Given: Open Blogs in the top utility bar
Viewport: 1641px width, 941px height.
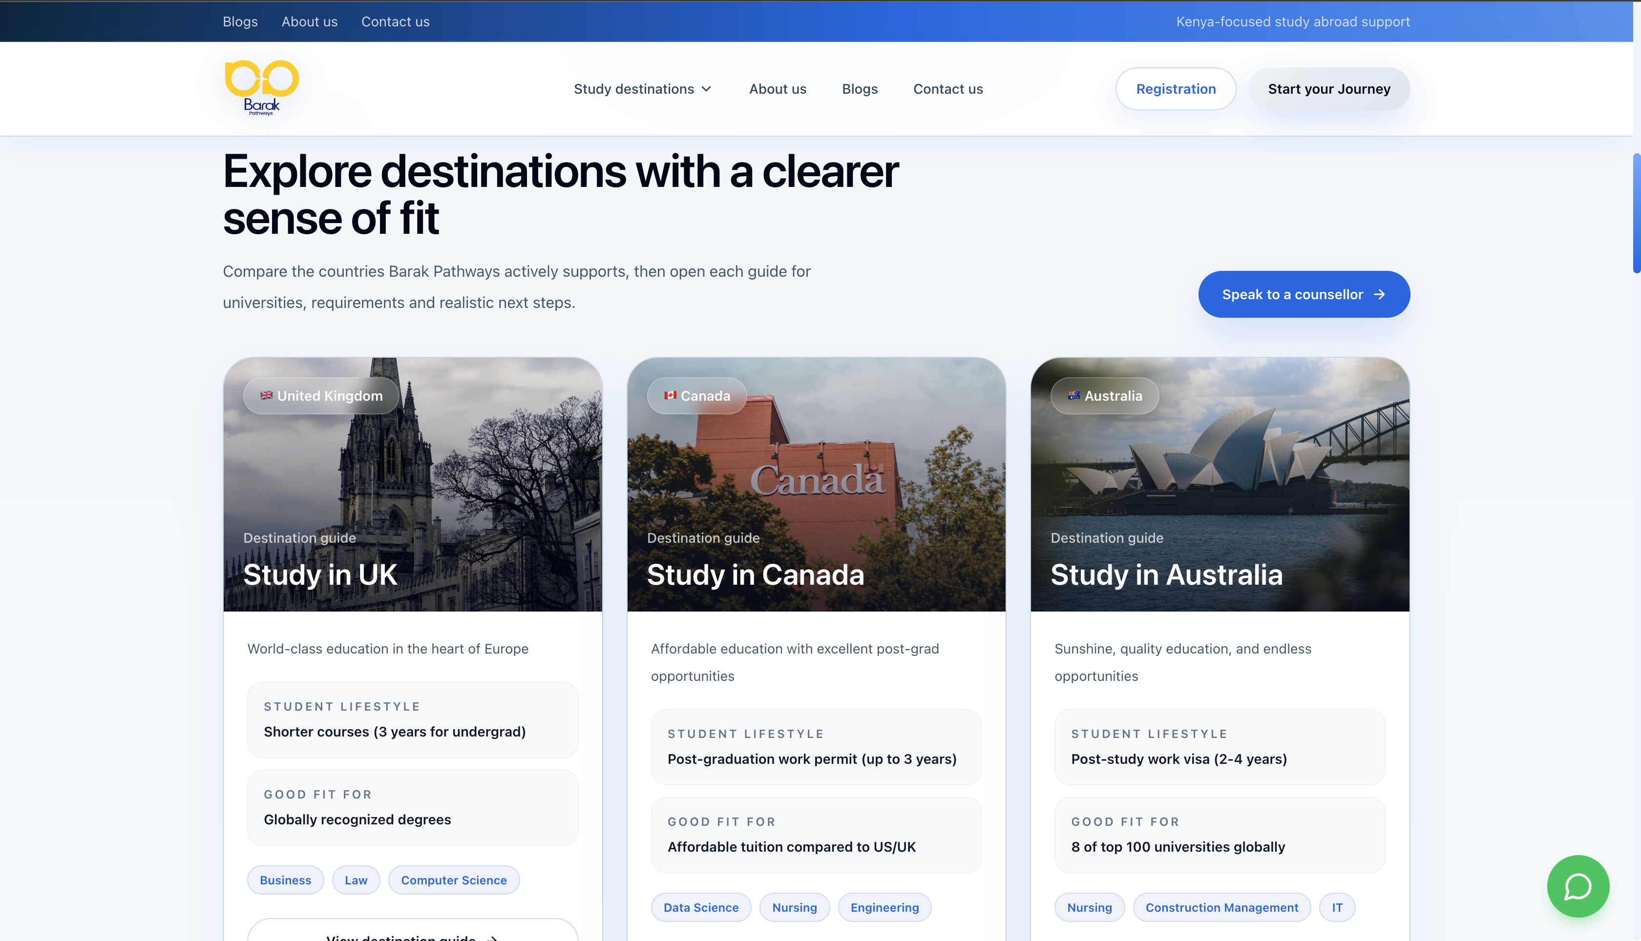Looking at the screenshot, I should point(240,21).
